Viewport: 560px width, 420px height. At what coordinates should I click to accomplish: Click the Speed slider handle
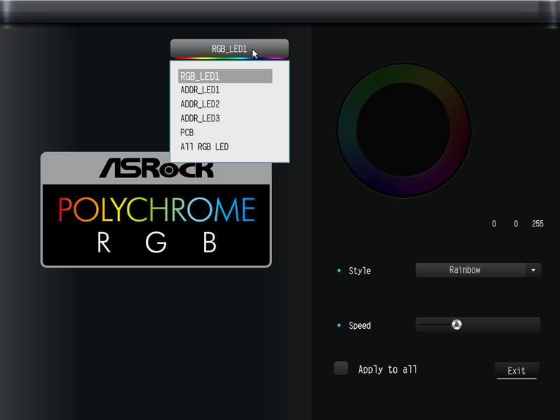[456, 325]
